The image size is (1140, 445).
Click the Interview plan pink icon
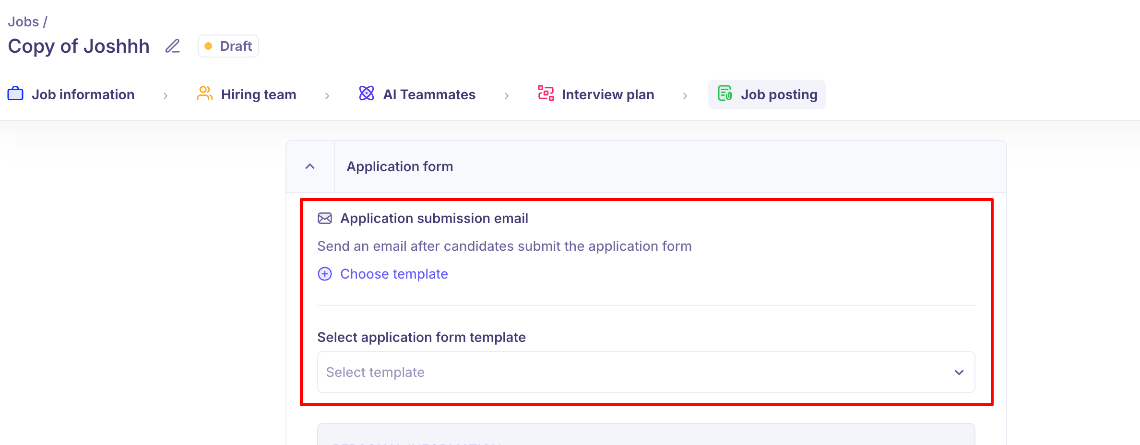click(x=546, y=94)
